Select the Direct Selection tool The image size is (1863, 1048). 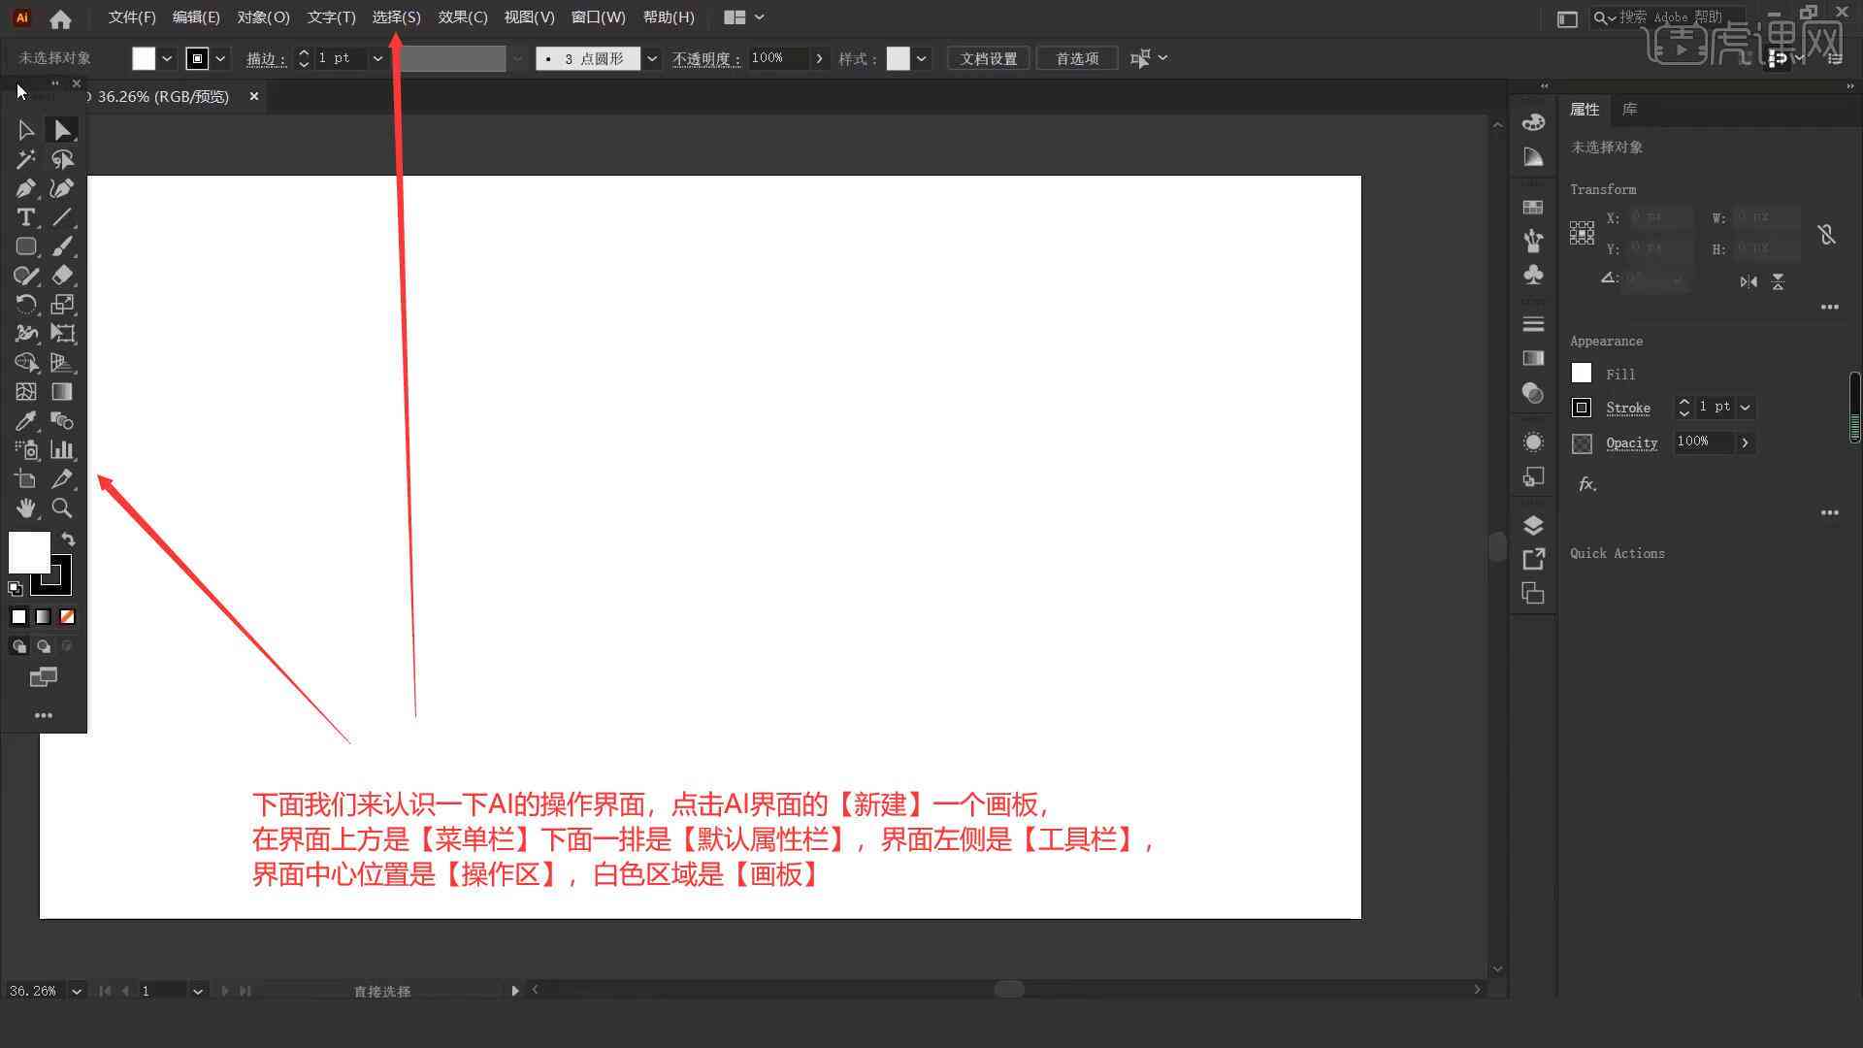coord(61,128)
